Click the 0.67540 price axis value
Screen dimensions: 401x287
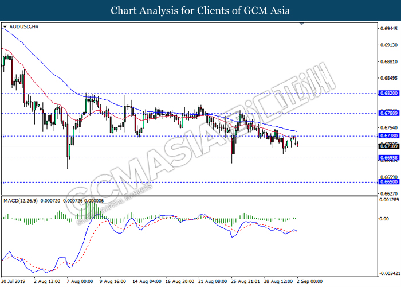tap(389, 127)
